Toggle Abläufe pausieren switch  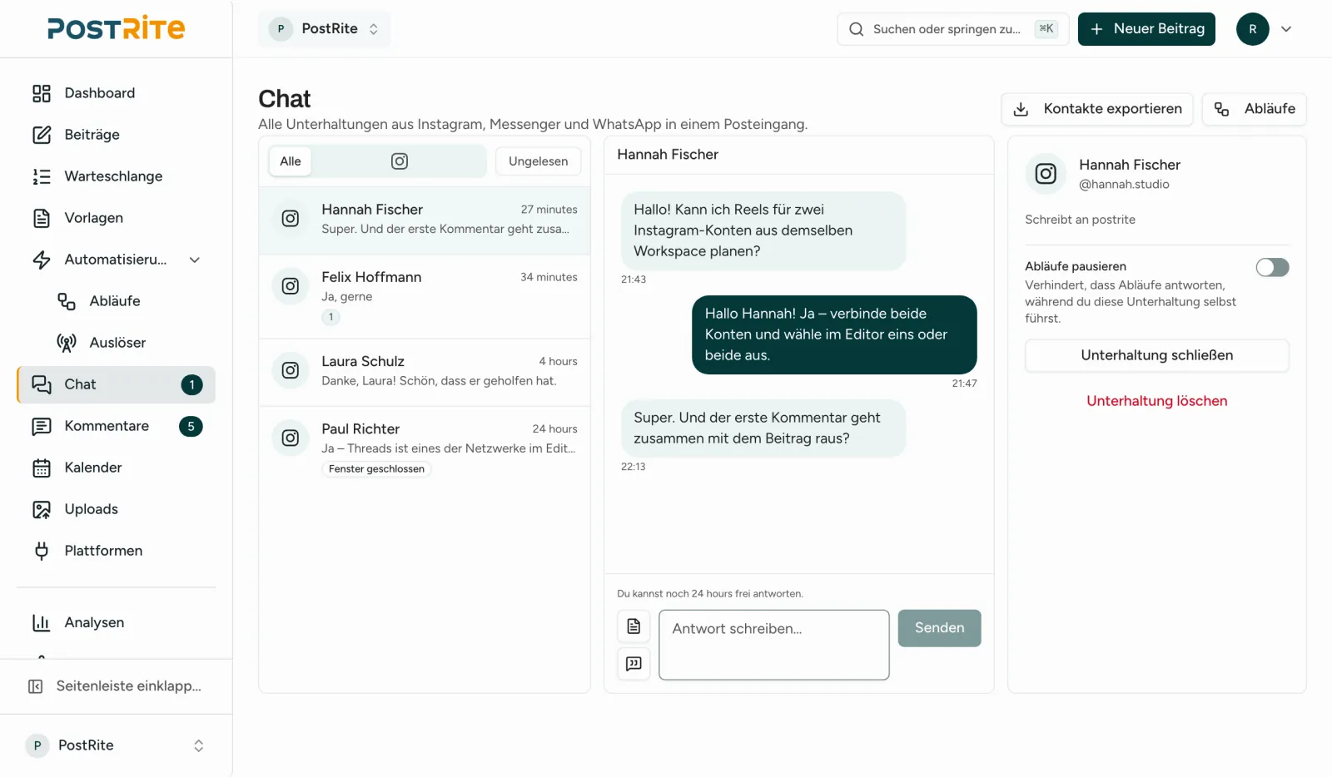tap(1272, 267)
